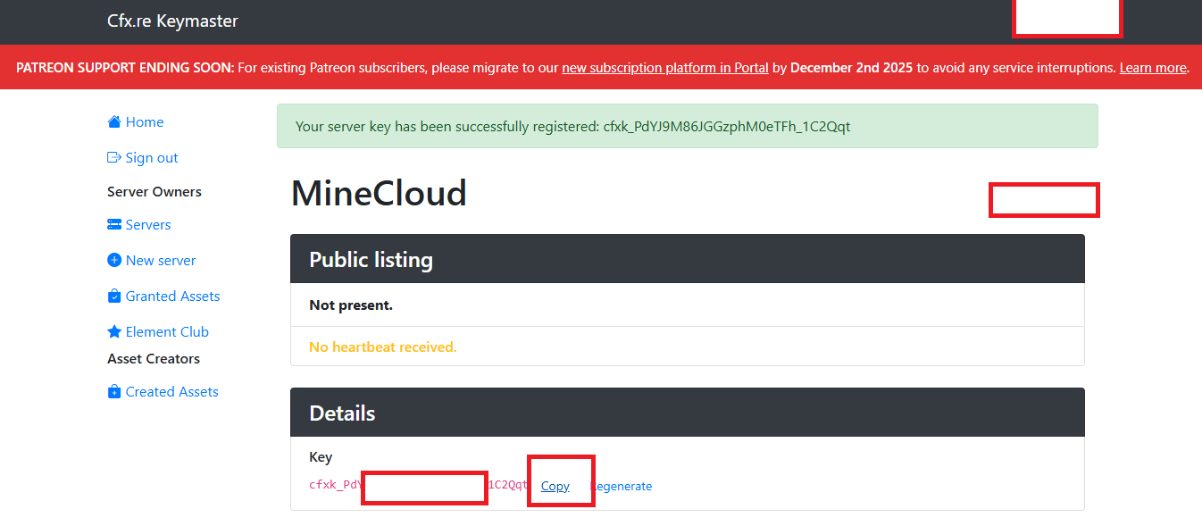Click the Servers rack icon

tap(114, 225)
